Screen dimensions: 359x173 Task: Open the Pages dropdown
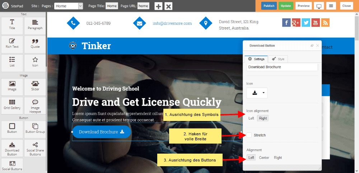(69, 6)
